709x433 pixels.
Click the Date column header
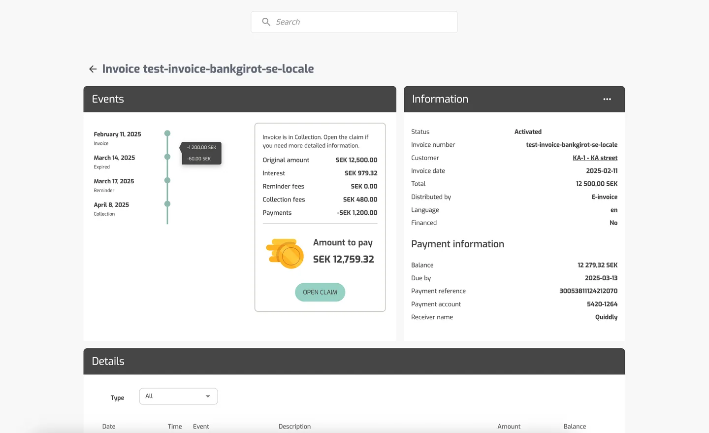pyautogui.click(x=109, y=427)
